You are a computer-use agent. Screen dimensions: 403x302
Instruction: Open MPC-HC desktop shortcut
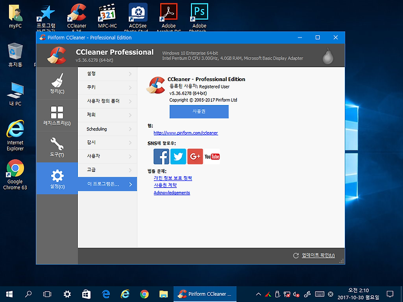107,16
